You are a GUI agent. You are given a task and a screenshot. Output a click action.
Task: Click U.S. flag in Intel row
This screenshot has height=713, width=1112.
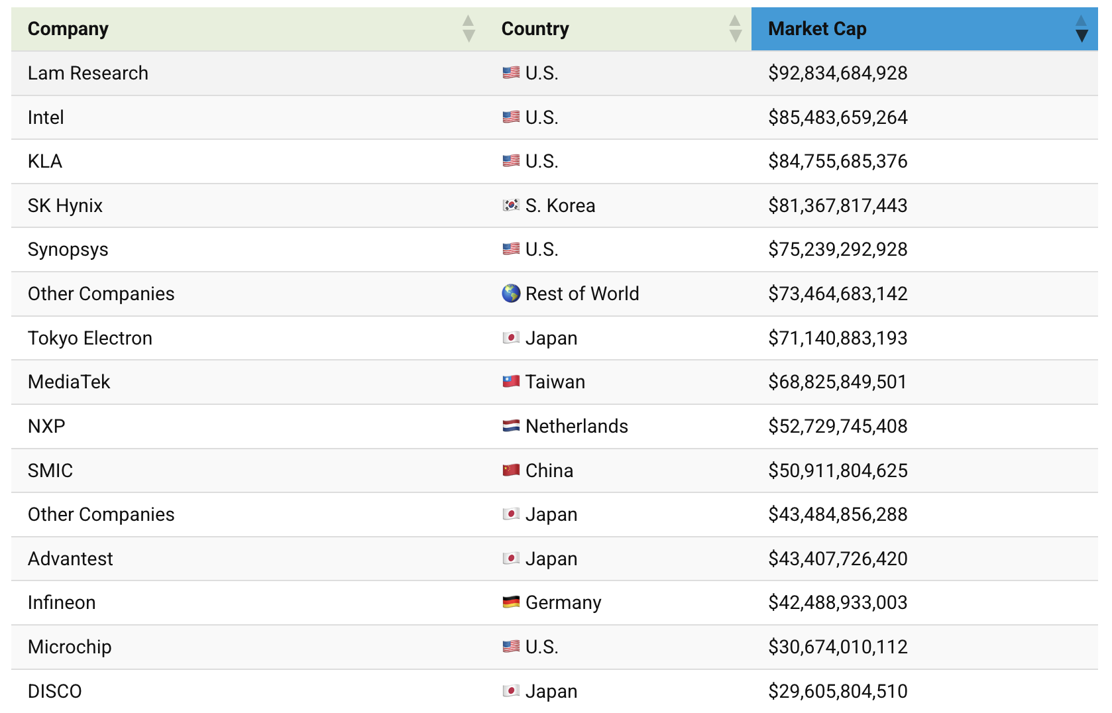tap(511, 117)
